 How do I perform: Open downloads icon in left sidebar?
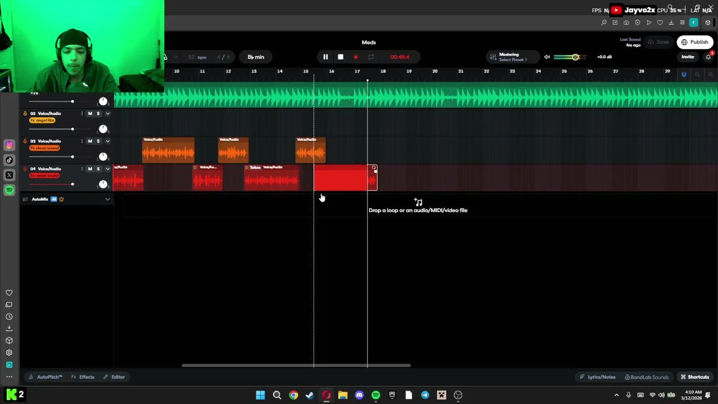point(9,328)
